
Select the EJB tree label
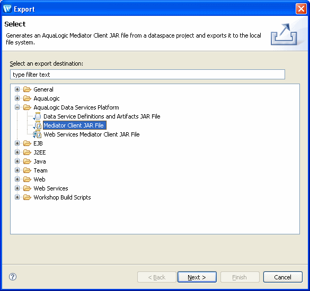point(38,143)
